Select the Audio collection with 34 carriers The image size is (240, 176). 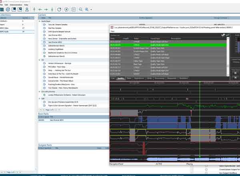18,32
